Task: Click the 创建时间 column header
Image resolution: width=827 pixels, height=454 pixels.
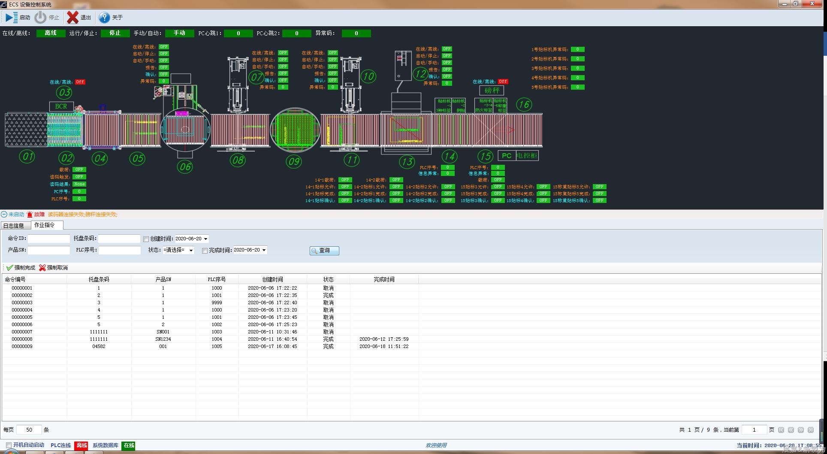Action: click(272, 279)
